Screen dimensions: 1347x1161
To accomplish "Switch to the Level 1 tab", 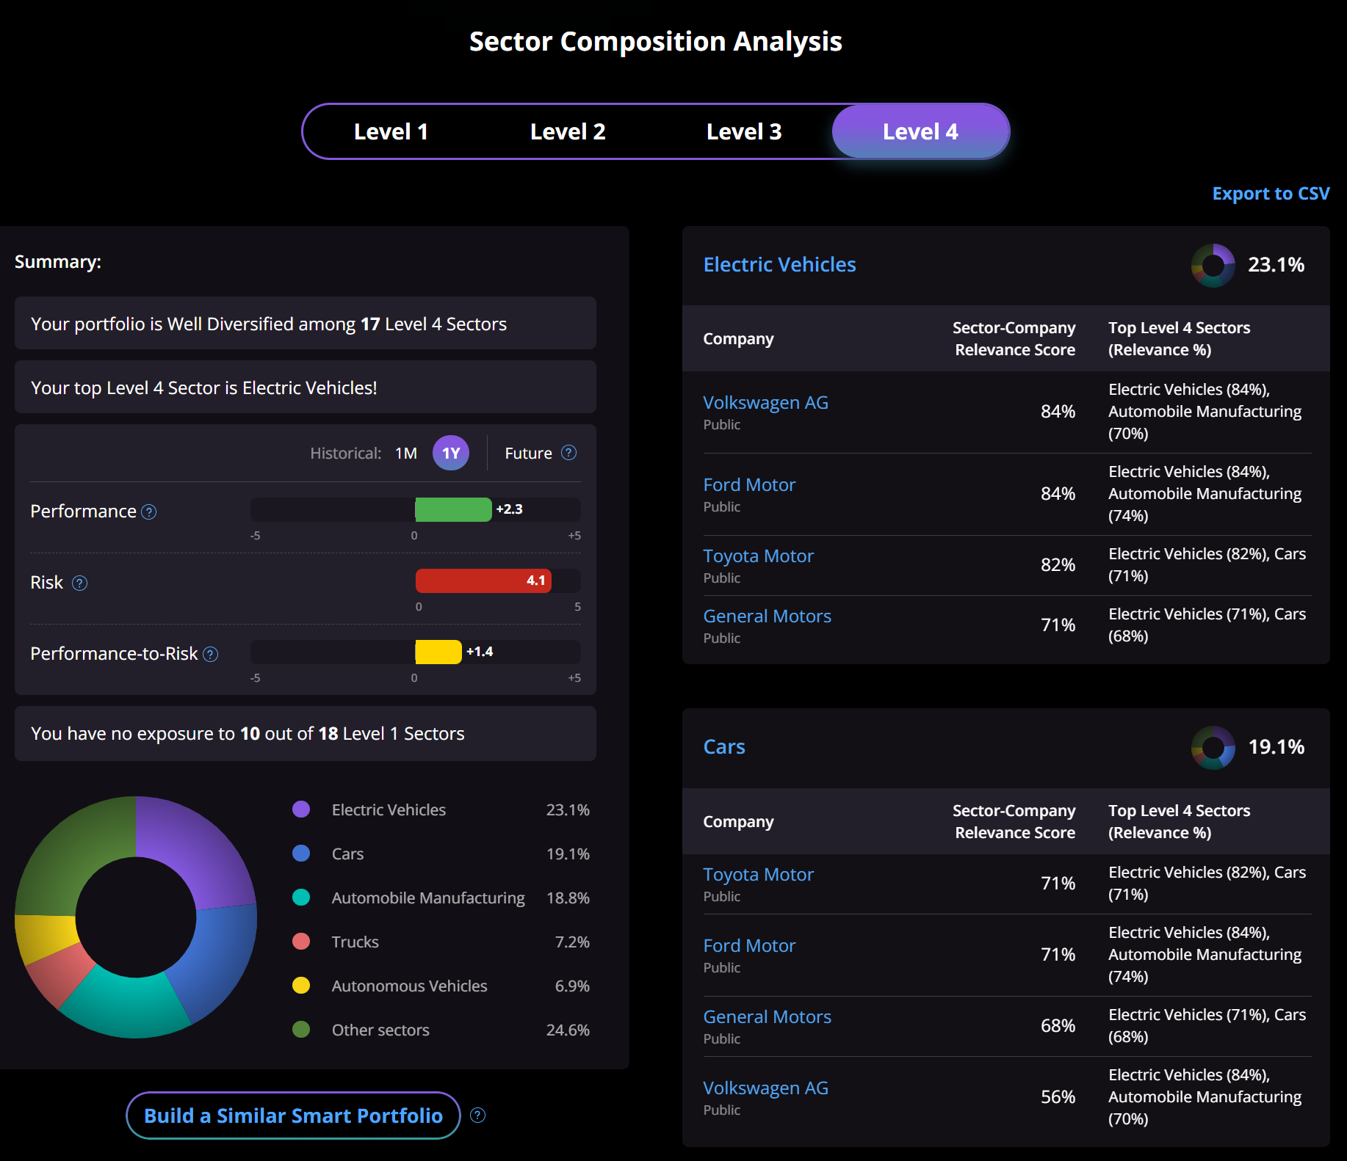I will coord(391,131).
